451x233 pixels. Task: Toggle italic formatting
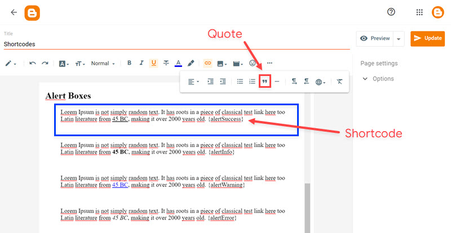[142, 63]
